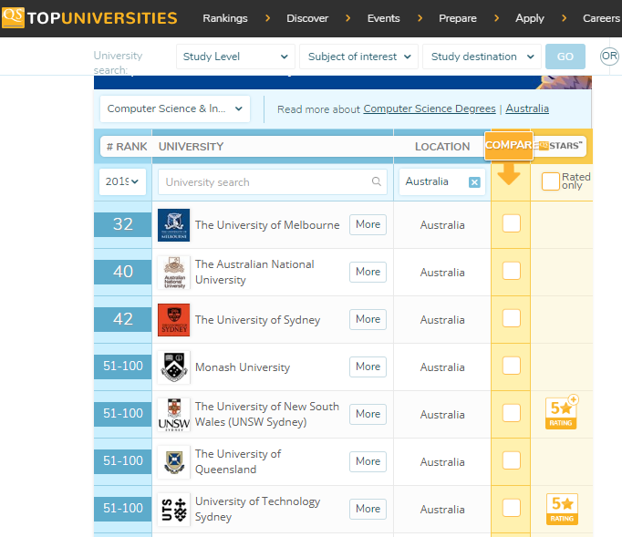Open the Rankings menu
The image size is (622, 537).
(x=224, y=18)
